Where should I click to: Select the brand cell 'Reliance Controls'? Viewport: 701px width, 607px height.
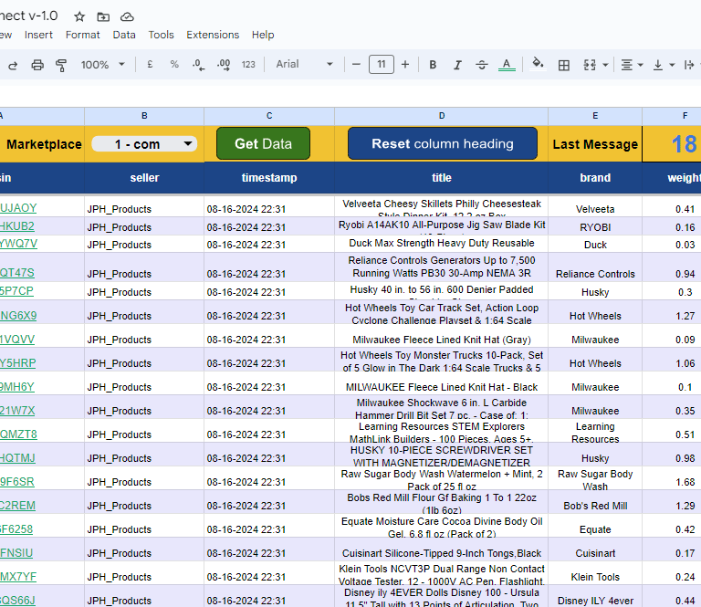pos(595,267)
